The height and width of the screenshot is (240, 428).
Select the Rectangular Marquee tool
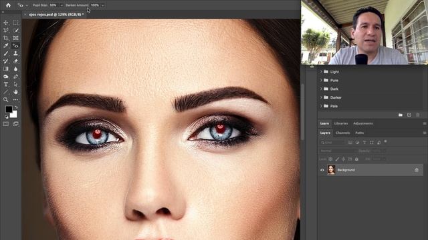coord(16,23)
